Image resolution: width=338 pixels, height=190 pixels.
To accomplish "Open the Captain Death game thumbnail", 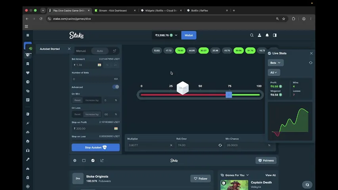I will pyautogui.click(x=234, y=185).
